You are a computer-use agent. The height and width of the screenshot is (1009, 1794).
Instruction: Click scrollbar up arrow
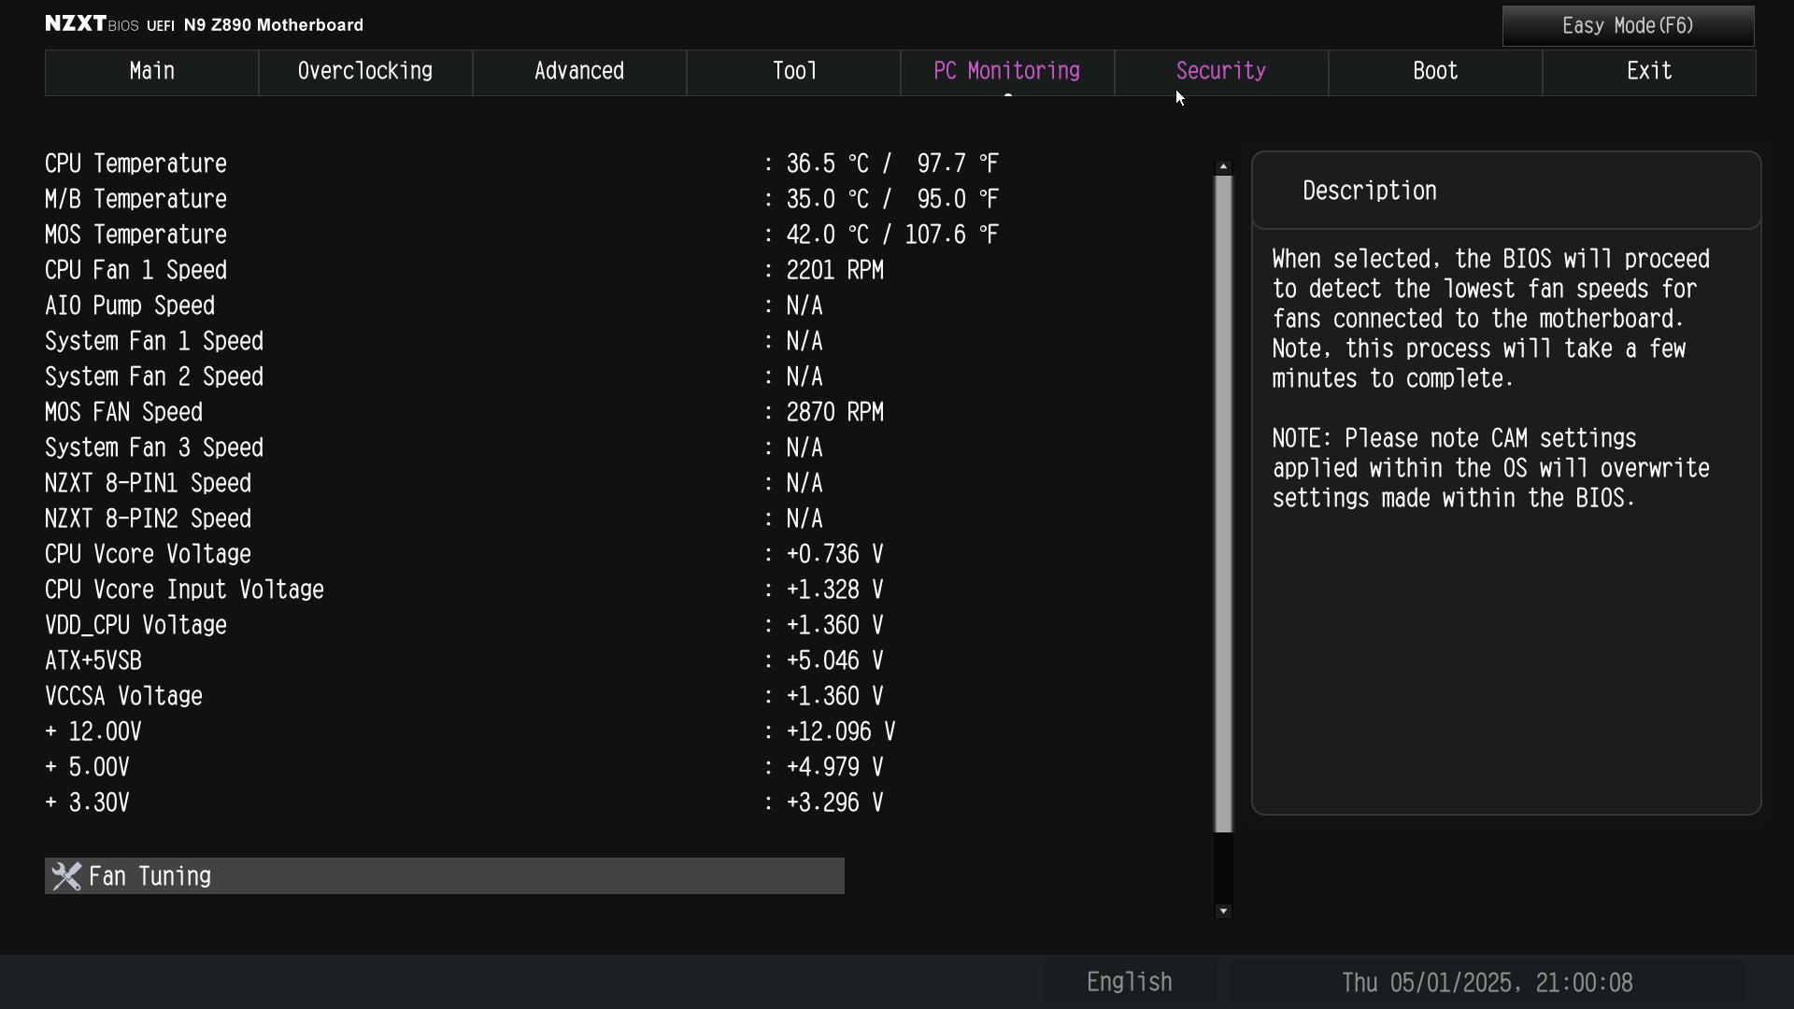pos(1222,167)
